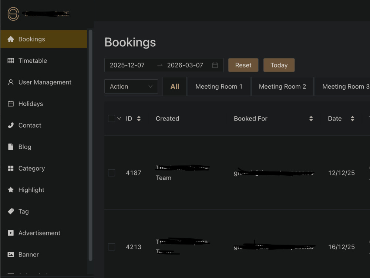370x278 pixels.
Task: Click the Highlight star icon
Action: tap(11, 189)
